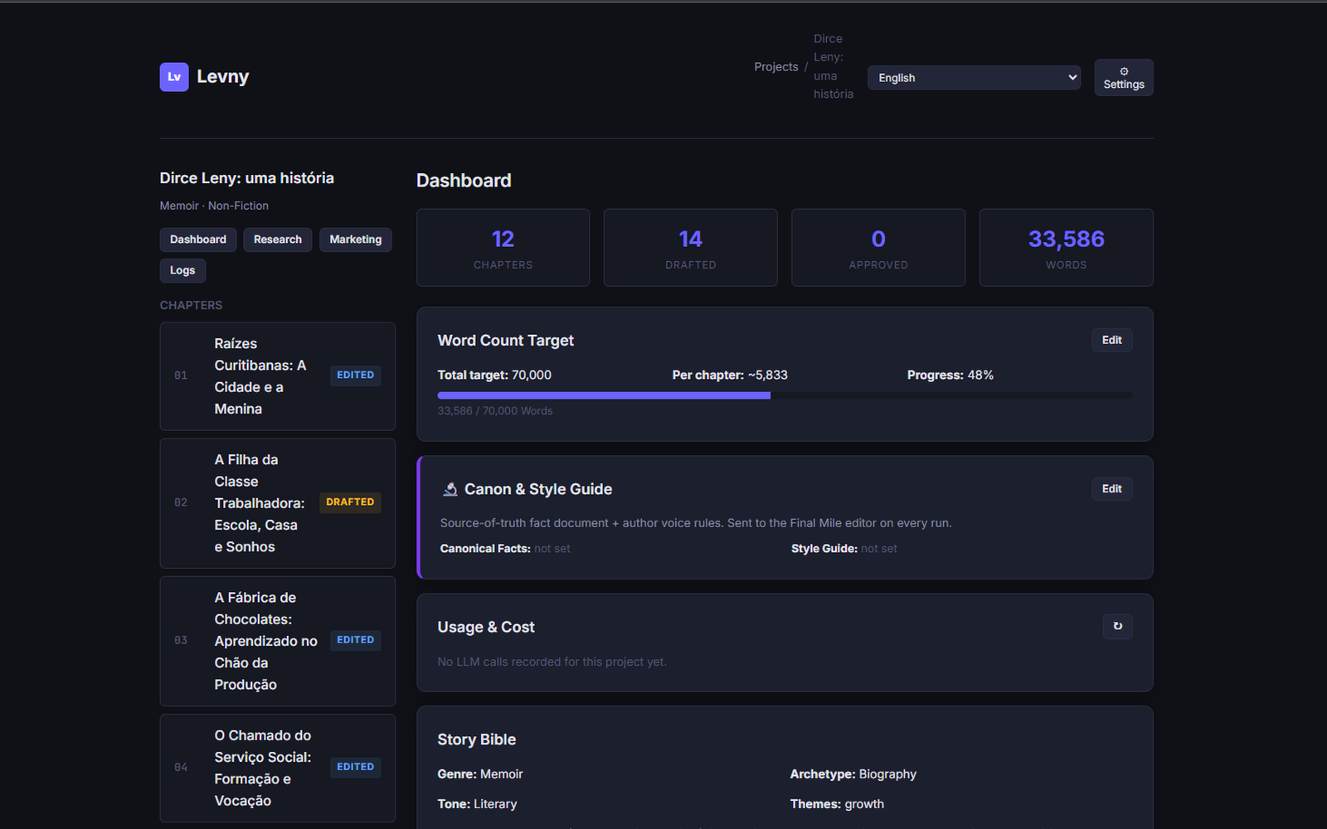The image size is (1327, 829).
Task: Click the 14 Drafted stat card
Action: [x=690, y=248]
